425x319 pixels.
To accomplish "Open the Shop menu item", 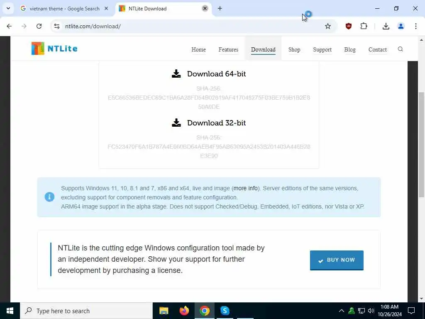I will (294, 50).
